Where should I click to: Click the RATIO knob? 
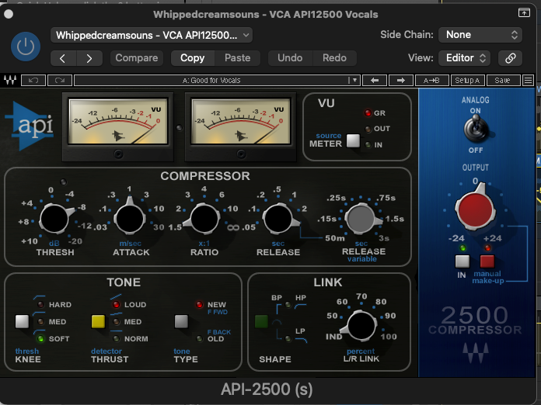tap(204, 219)
